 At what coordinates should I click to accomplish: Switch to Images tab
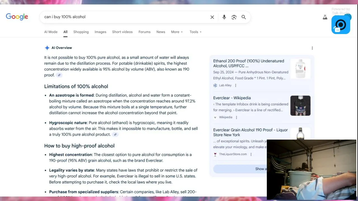(100, 32)
